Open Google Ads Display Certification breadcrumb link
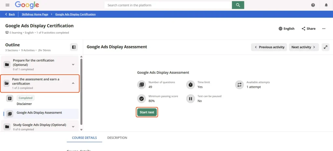Viewport: 333px width, 151px height. pos(75,14)
